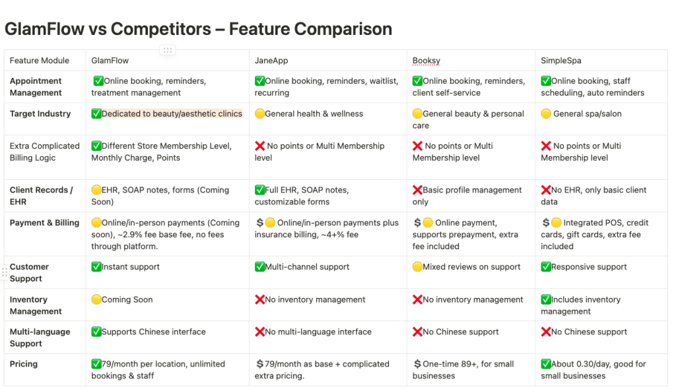Click the Feature Module header cell
This screenshot has height=391, width=676.
coord(45,60)
